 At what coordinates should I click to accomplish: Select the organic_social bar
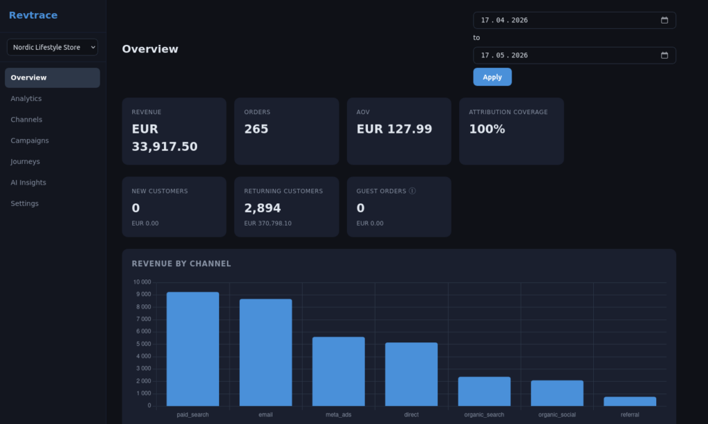pyautogui.click(x=557, y=394)
